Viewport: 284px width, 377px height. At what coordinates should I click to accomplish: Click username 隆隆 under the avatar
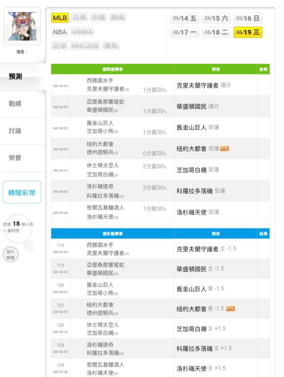tap(21, 52)
